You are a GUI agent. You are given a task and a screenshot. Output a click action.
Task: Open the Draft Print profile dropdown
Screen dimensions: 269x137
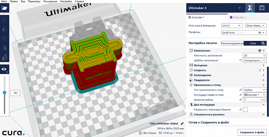coord(244,33)
